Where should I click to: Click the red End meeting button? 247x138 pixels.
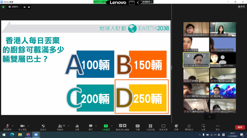[240, 127]
